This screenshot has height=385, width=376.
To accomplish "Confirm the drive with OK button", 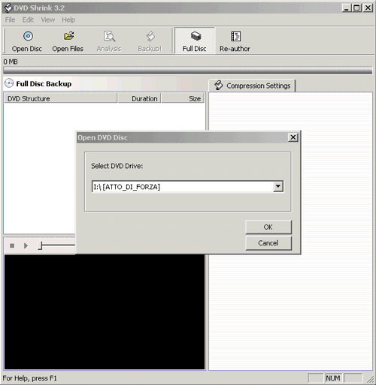I will pyautogui.click(x=268, y=227).
